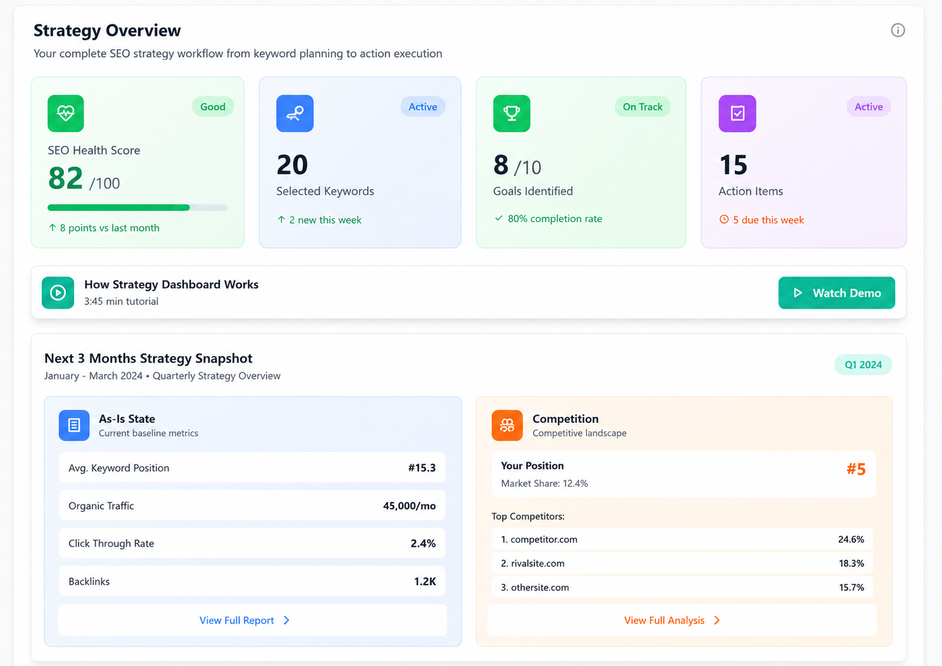Image resolution: width=942 pixels, height=666 pixels.
Task: Click the As-Is State document icon
Action: (x=74, y=425)
